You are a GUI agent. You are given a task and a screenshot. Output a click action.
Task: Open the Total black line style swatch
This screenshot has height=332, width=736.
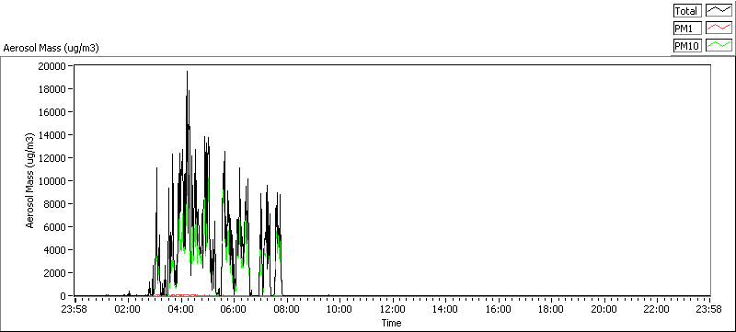[x=719, y=11]
